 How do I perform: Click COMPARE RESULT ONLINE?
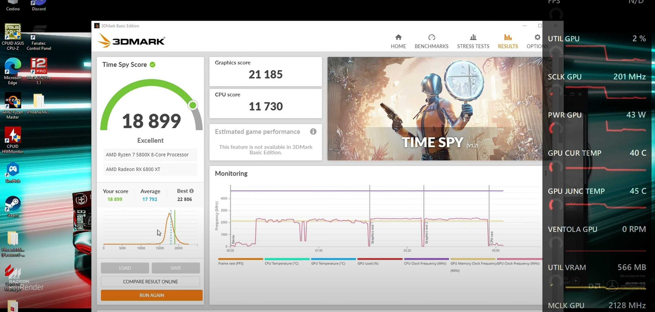[x=150, y=282]
